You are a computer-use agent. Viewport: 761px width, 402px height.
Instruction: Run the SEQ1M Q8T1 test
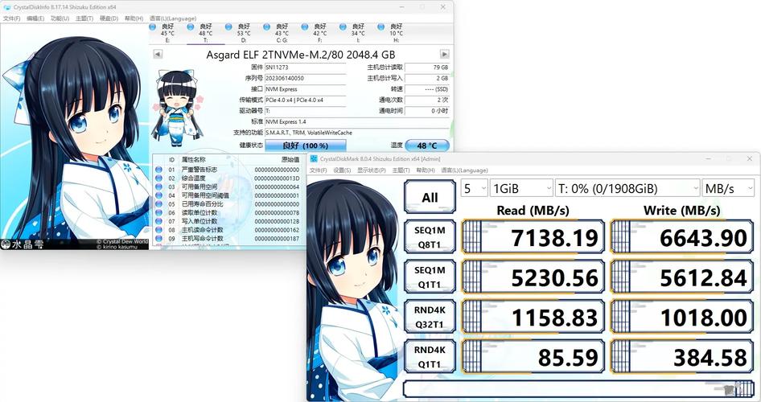click(x=430, y=236)
